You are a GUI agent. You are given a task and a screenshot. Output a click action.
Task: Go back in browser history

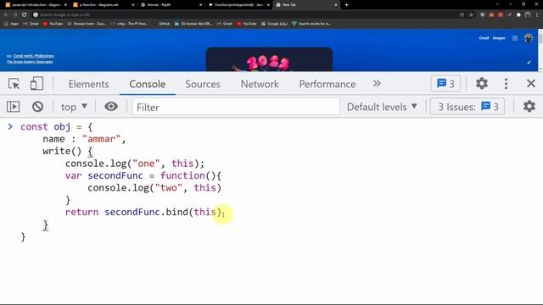click(x=6, y=15)
